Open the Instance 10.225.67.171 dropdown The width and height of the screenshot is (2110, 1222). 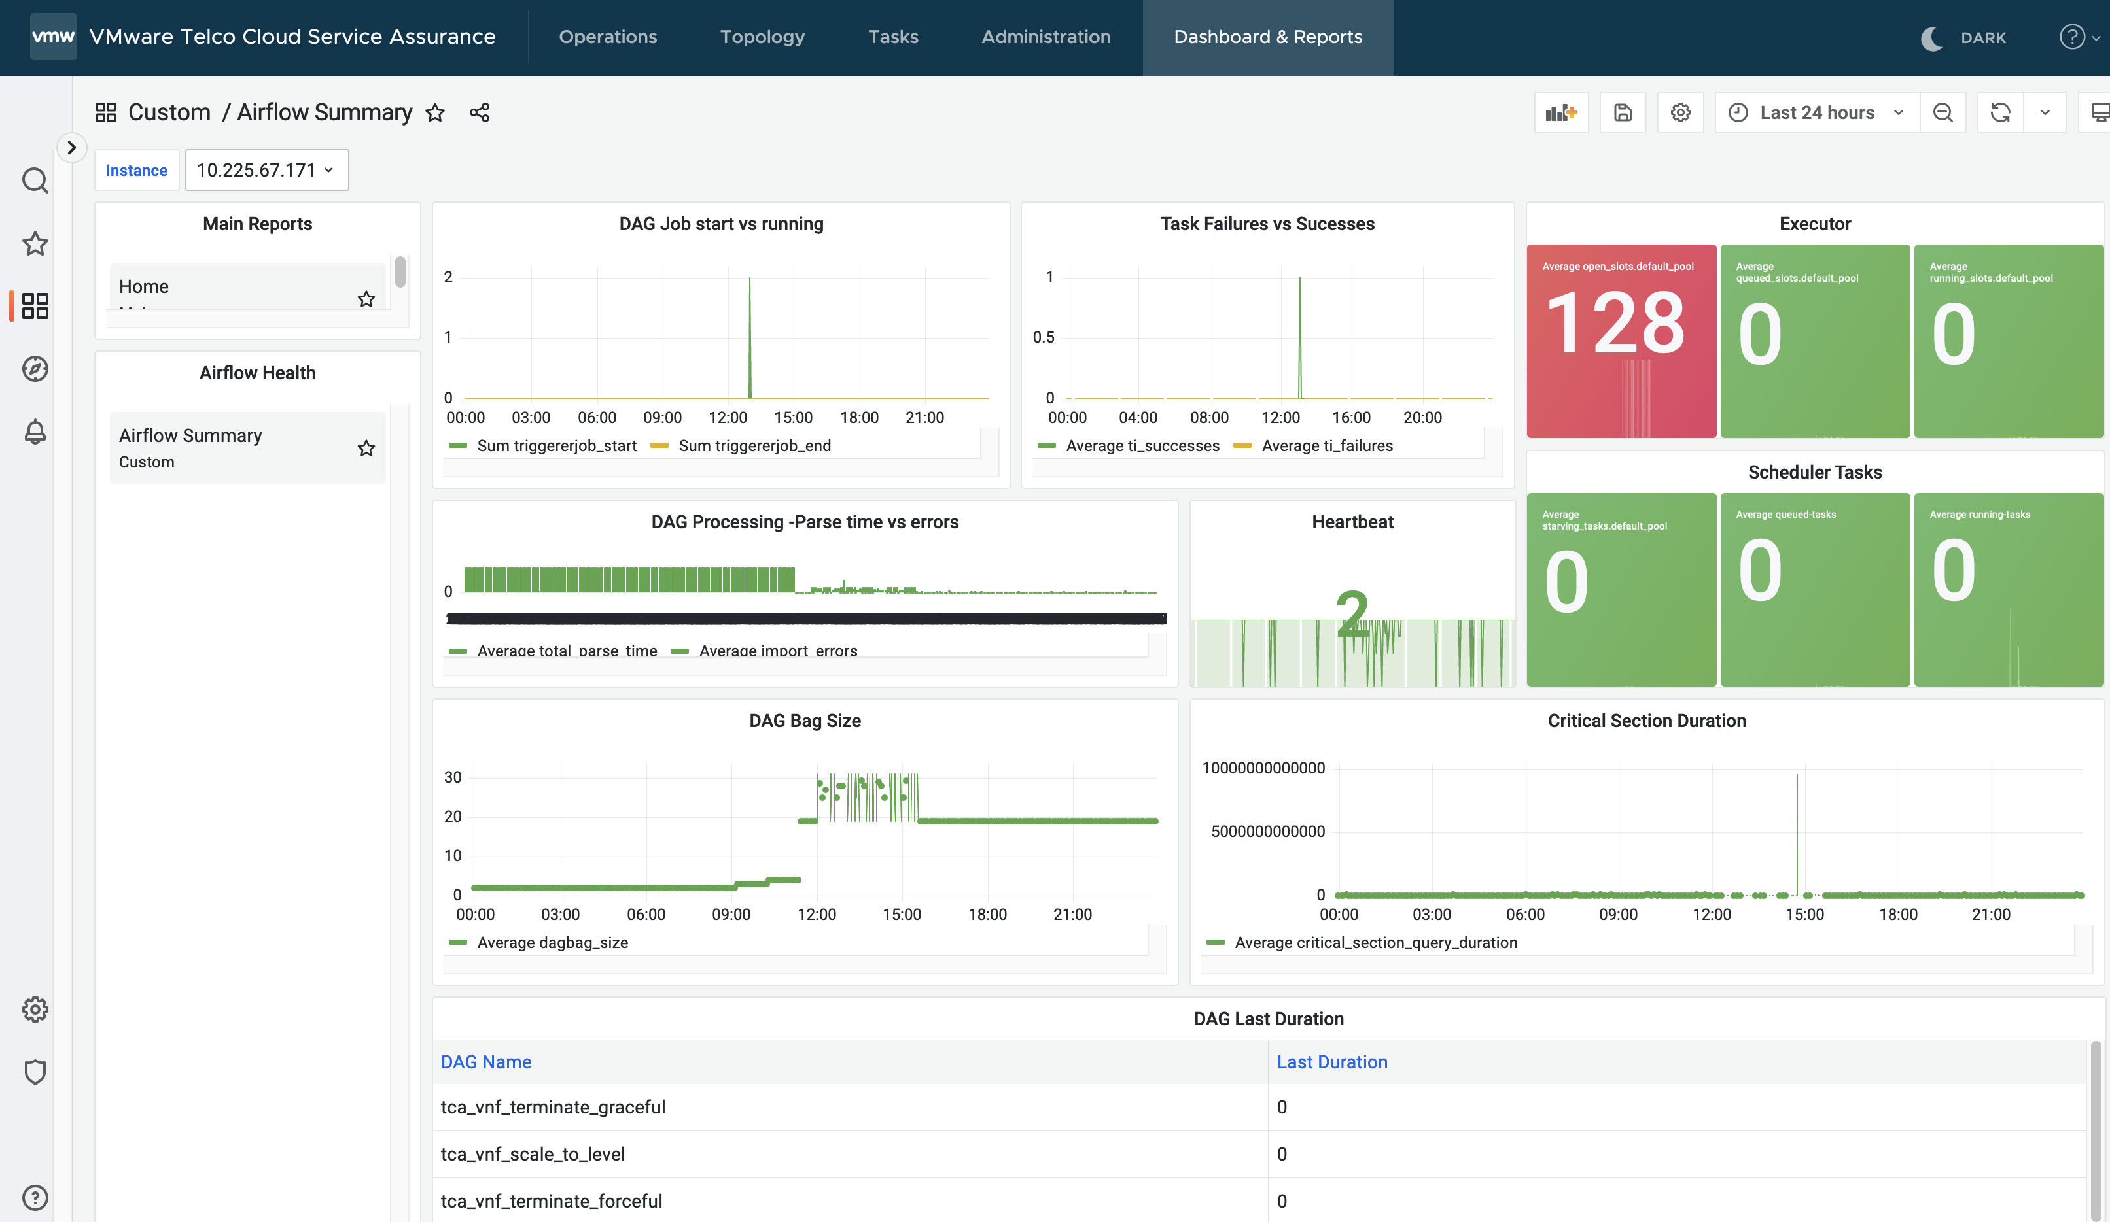(x=266, y=170)
